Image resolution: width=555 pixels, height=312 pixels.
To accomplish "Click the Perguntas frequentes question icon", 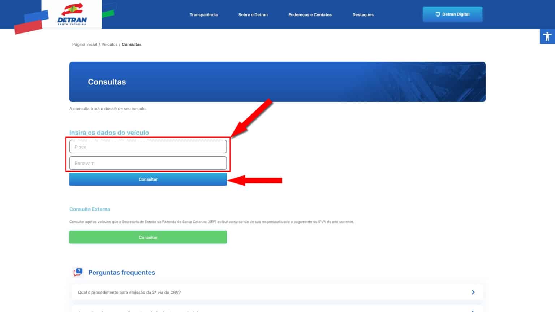I will click(78, 272).
